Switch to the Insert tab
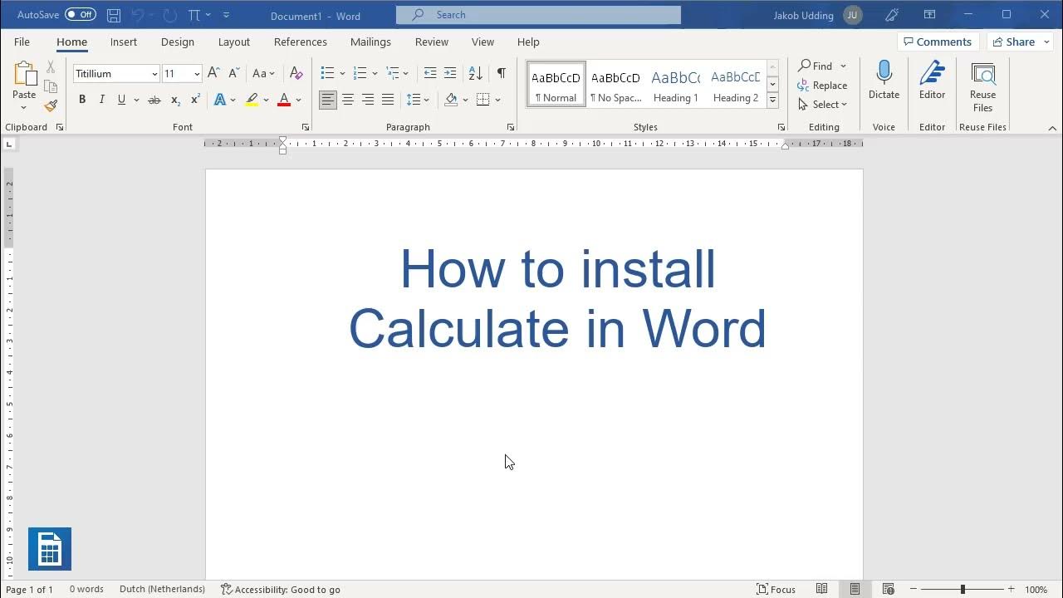The width and height of the screenshot is (1063, 598). (124, 42)
